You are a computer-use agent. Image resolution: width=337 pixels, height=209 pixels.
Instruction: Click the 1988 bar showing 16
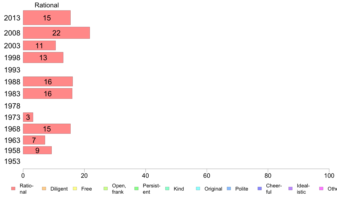tap(48, 81)
